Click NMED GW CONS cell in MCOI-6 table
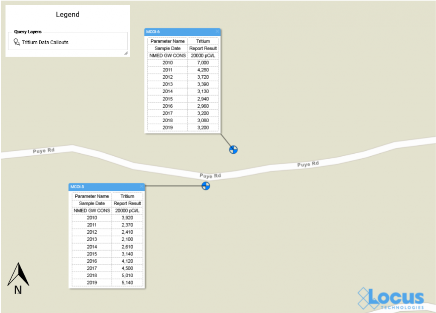 168,55
